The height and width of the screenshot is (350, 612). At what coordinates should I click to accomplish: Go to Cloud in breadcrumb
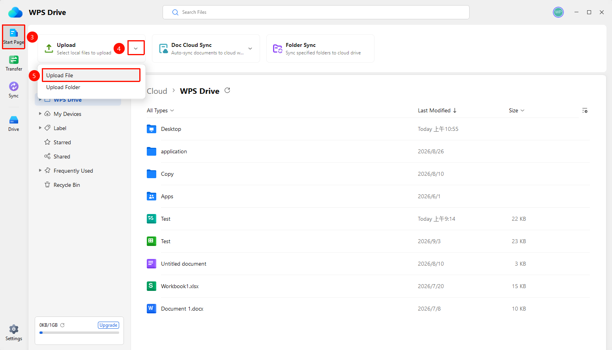(x=157, y=91)
